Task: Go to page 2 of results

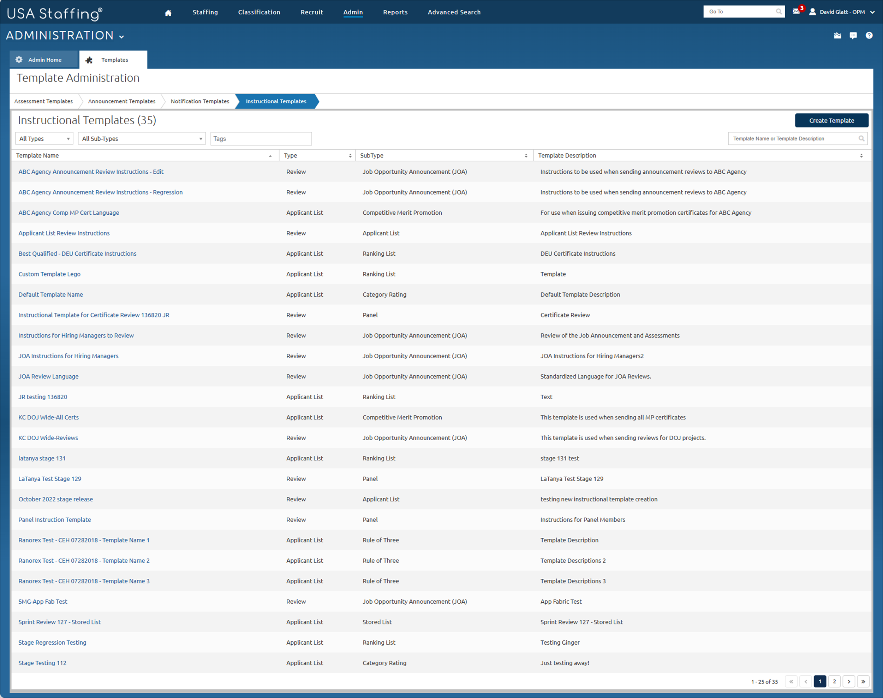Action: [x=834, y=681]
